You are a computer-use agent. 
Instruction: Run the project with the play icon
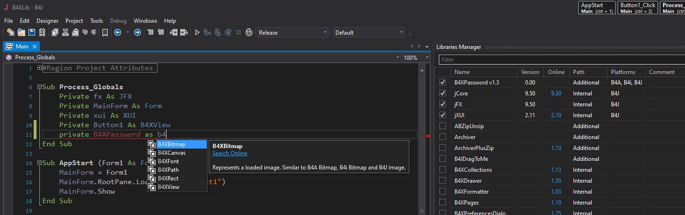point(197,32)
